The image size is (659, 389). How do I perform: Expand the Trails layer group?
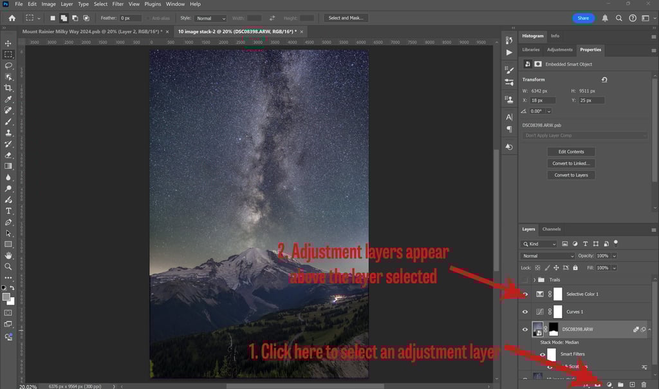pyautogui.click(x=534, y=280)
